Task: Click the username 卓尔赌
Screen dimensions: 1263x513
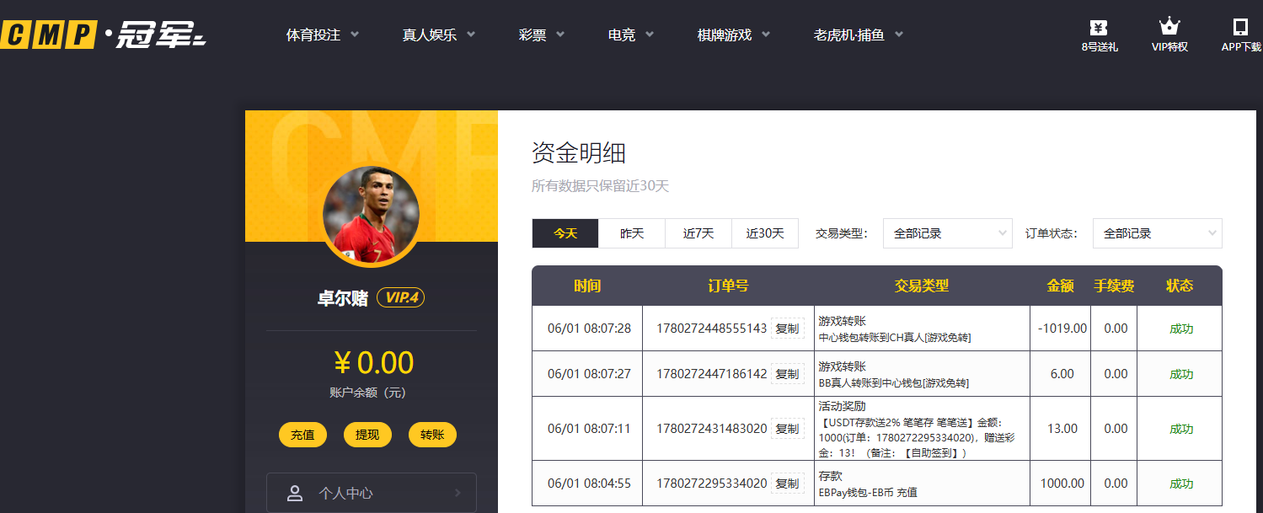Action: [343, 298]
